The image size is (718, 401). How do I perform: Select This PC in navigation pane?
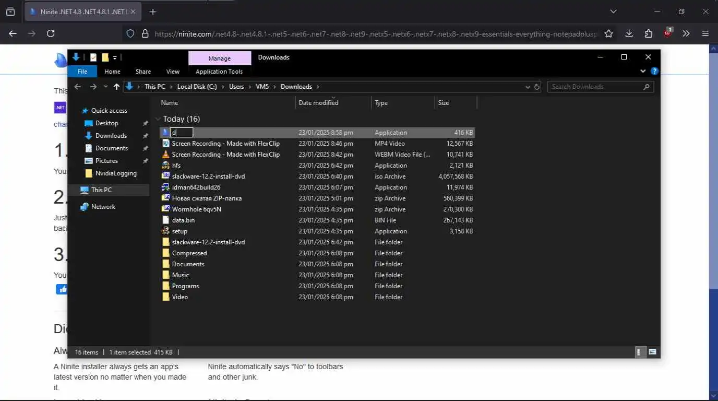tap(101, 190)
